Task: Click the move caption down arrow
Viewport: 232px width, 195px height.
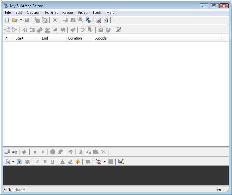Action: pos(43,152)
